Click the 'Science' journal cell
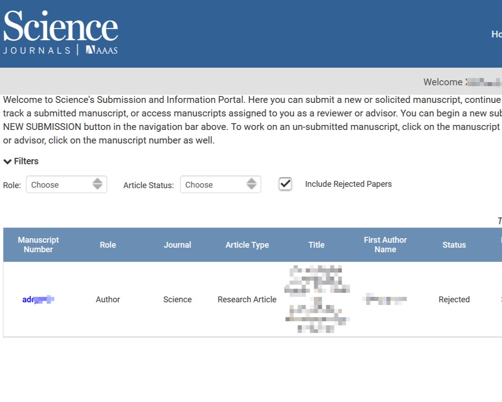 (178, 300)
